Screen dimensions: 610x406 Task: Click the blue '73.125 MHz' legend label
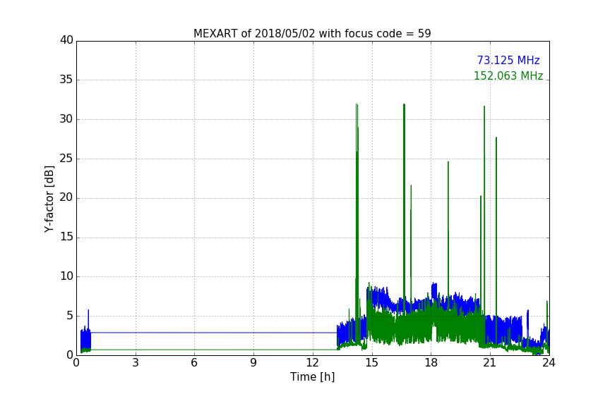point(508,60)
